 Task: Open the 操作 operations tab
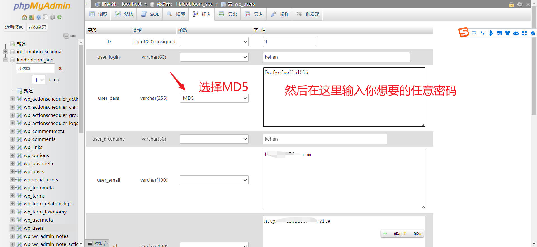(x=280, y=14)
